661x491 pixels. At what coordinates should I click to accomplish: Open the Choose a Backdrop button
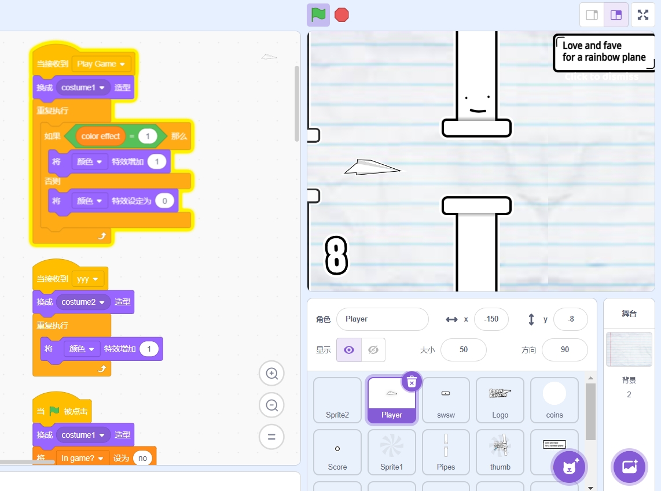[x=629, y=467]
